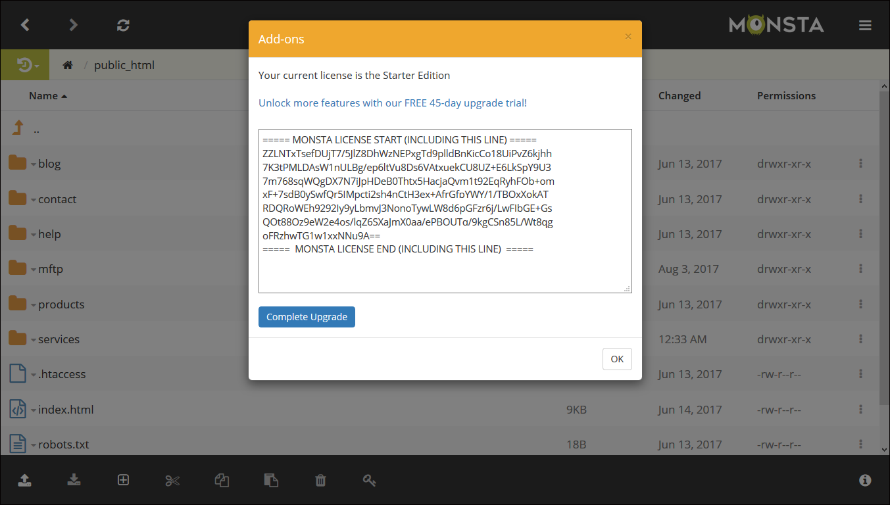
Task: Open the services folder
Action: coord(59,339)
